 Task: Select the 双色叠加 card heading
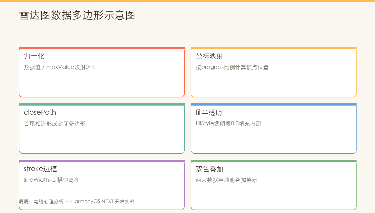(209, 169)
